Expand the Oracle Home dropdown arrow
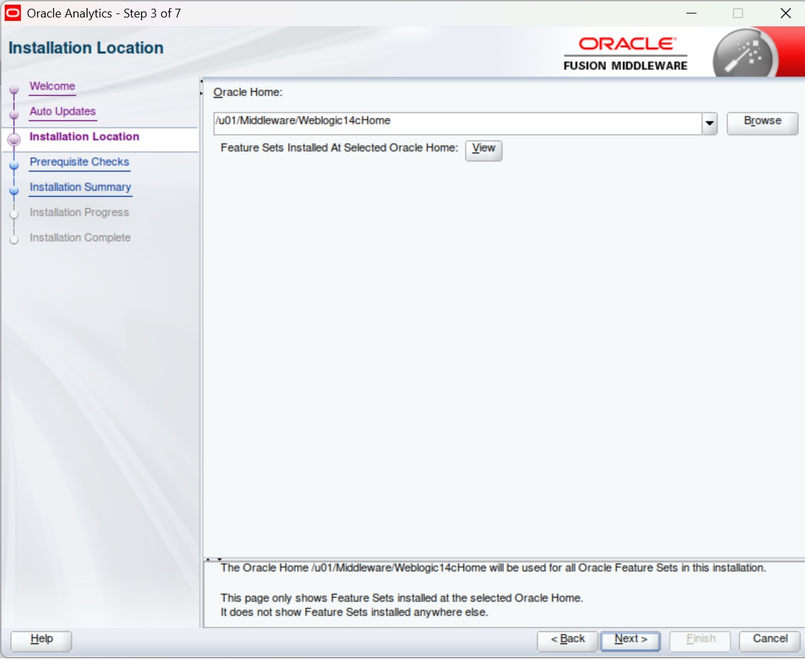This screenshot has width=805, height=659. [709, 124]
